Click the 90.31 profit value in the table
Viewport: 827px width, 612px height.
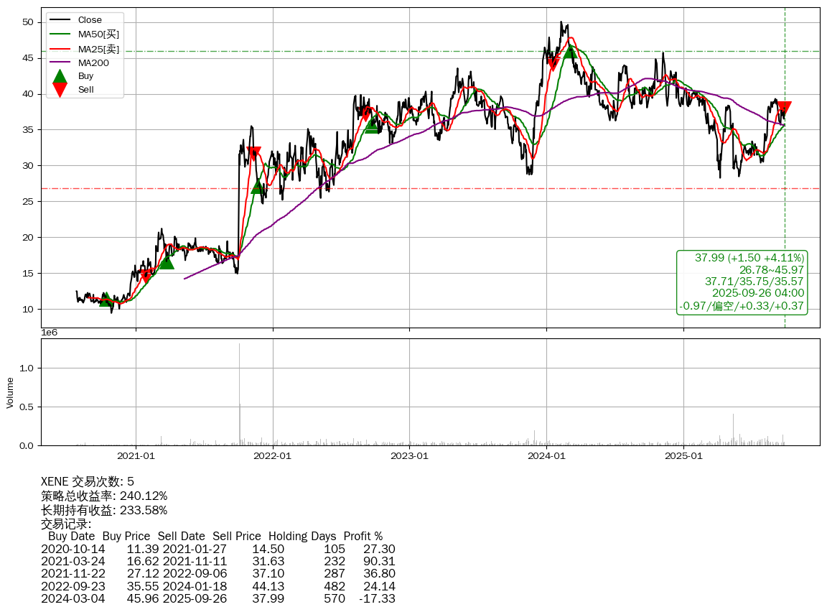point(379,561)
